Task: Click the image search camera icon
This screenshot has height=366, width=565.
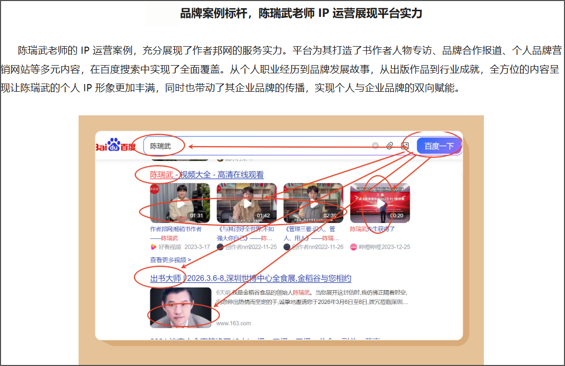Action: pos(405,146)
